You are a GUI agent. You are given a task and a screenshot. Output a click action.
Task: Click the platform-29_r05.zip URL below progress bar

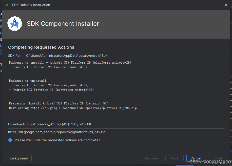pos(57,132)
